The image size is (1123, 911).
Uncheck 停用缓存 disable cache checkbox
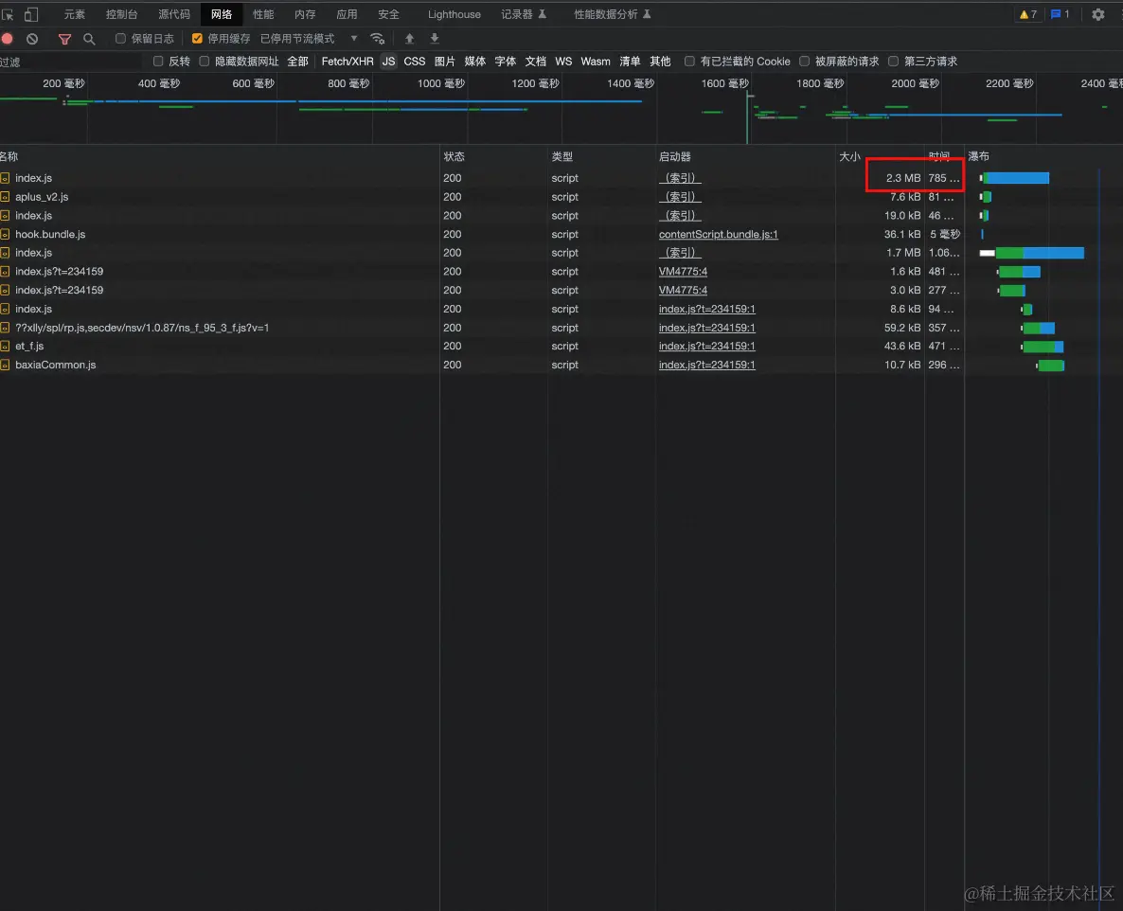click(197, 39)
